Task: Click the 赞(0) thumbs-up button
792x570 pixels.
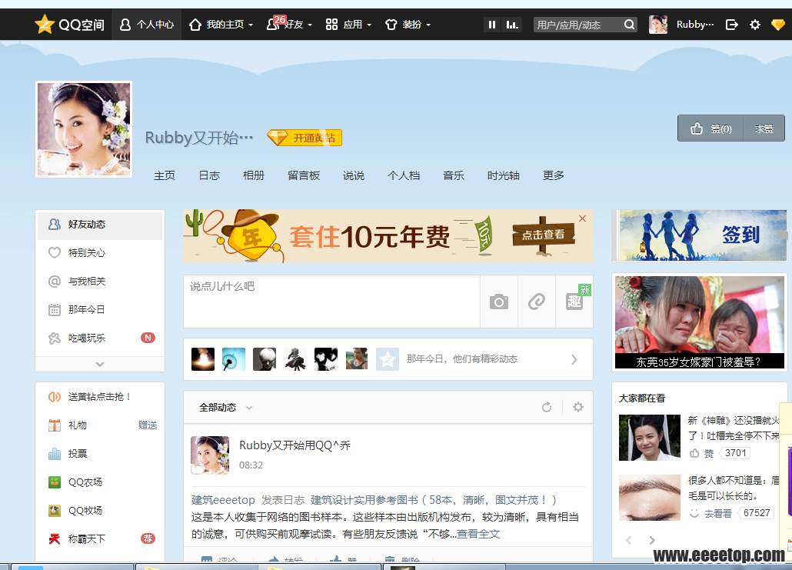Action: (710, 128)
